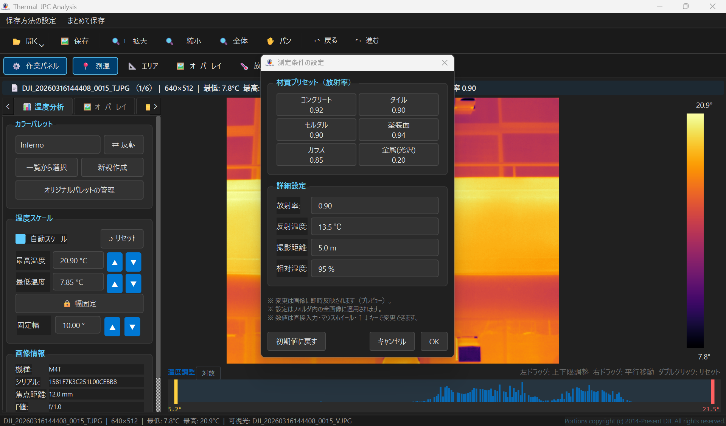
Task: Switch to the 温度分析 tab
Action: [44, 107]
